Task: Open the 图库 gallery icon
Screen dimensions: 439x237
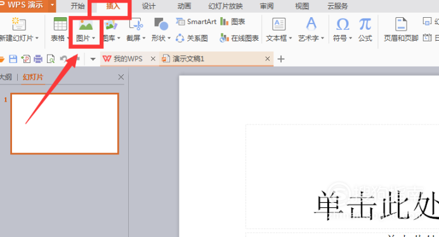Action: pos(111,25)
